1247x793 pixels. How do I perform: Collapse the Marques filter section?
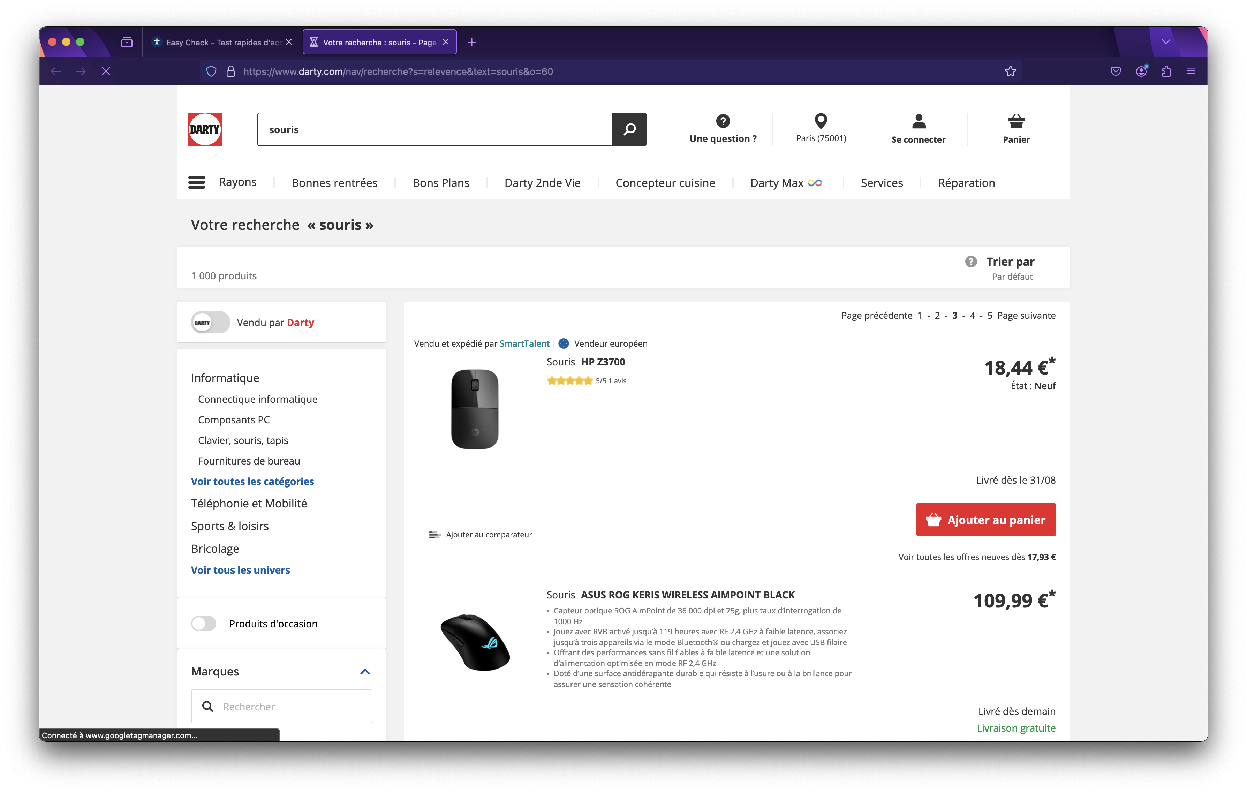(365, 672)
